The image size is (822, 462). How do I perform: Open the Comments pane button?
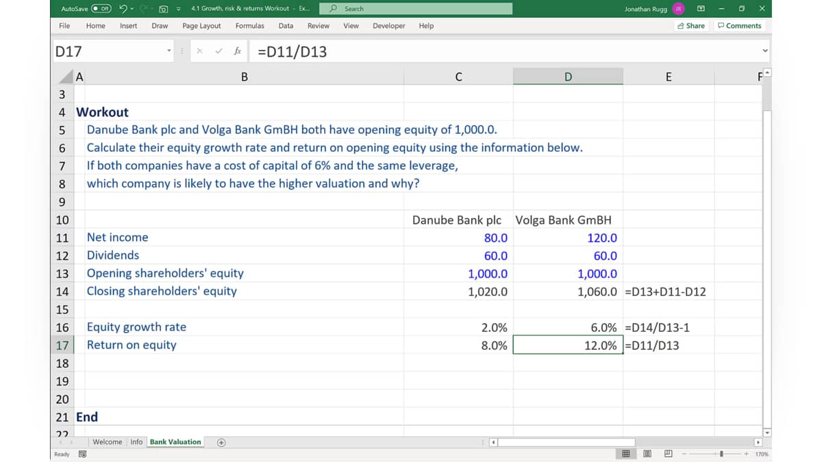[739, 26]
